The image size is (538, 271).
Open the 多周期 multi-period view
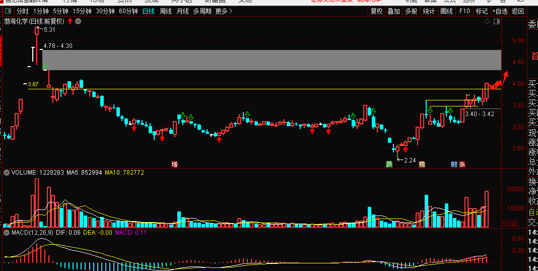[x=202, y=11]
